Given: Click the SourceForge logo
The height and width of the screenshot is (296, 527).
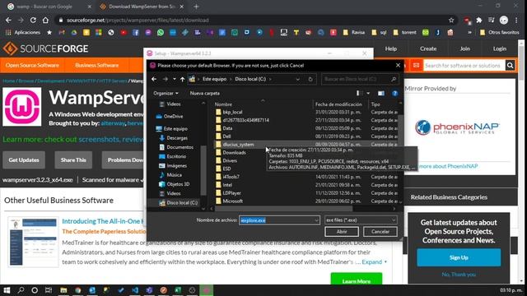Looking at the screenshot, I should [x=45, y=49].
